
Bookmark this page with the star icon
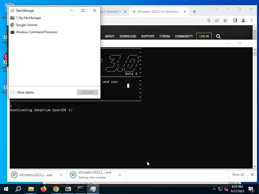(225, 20)
